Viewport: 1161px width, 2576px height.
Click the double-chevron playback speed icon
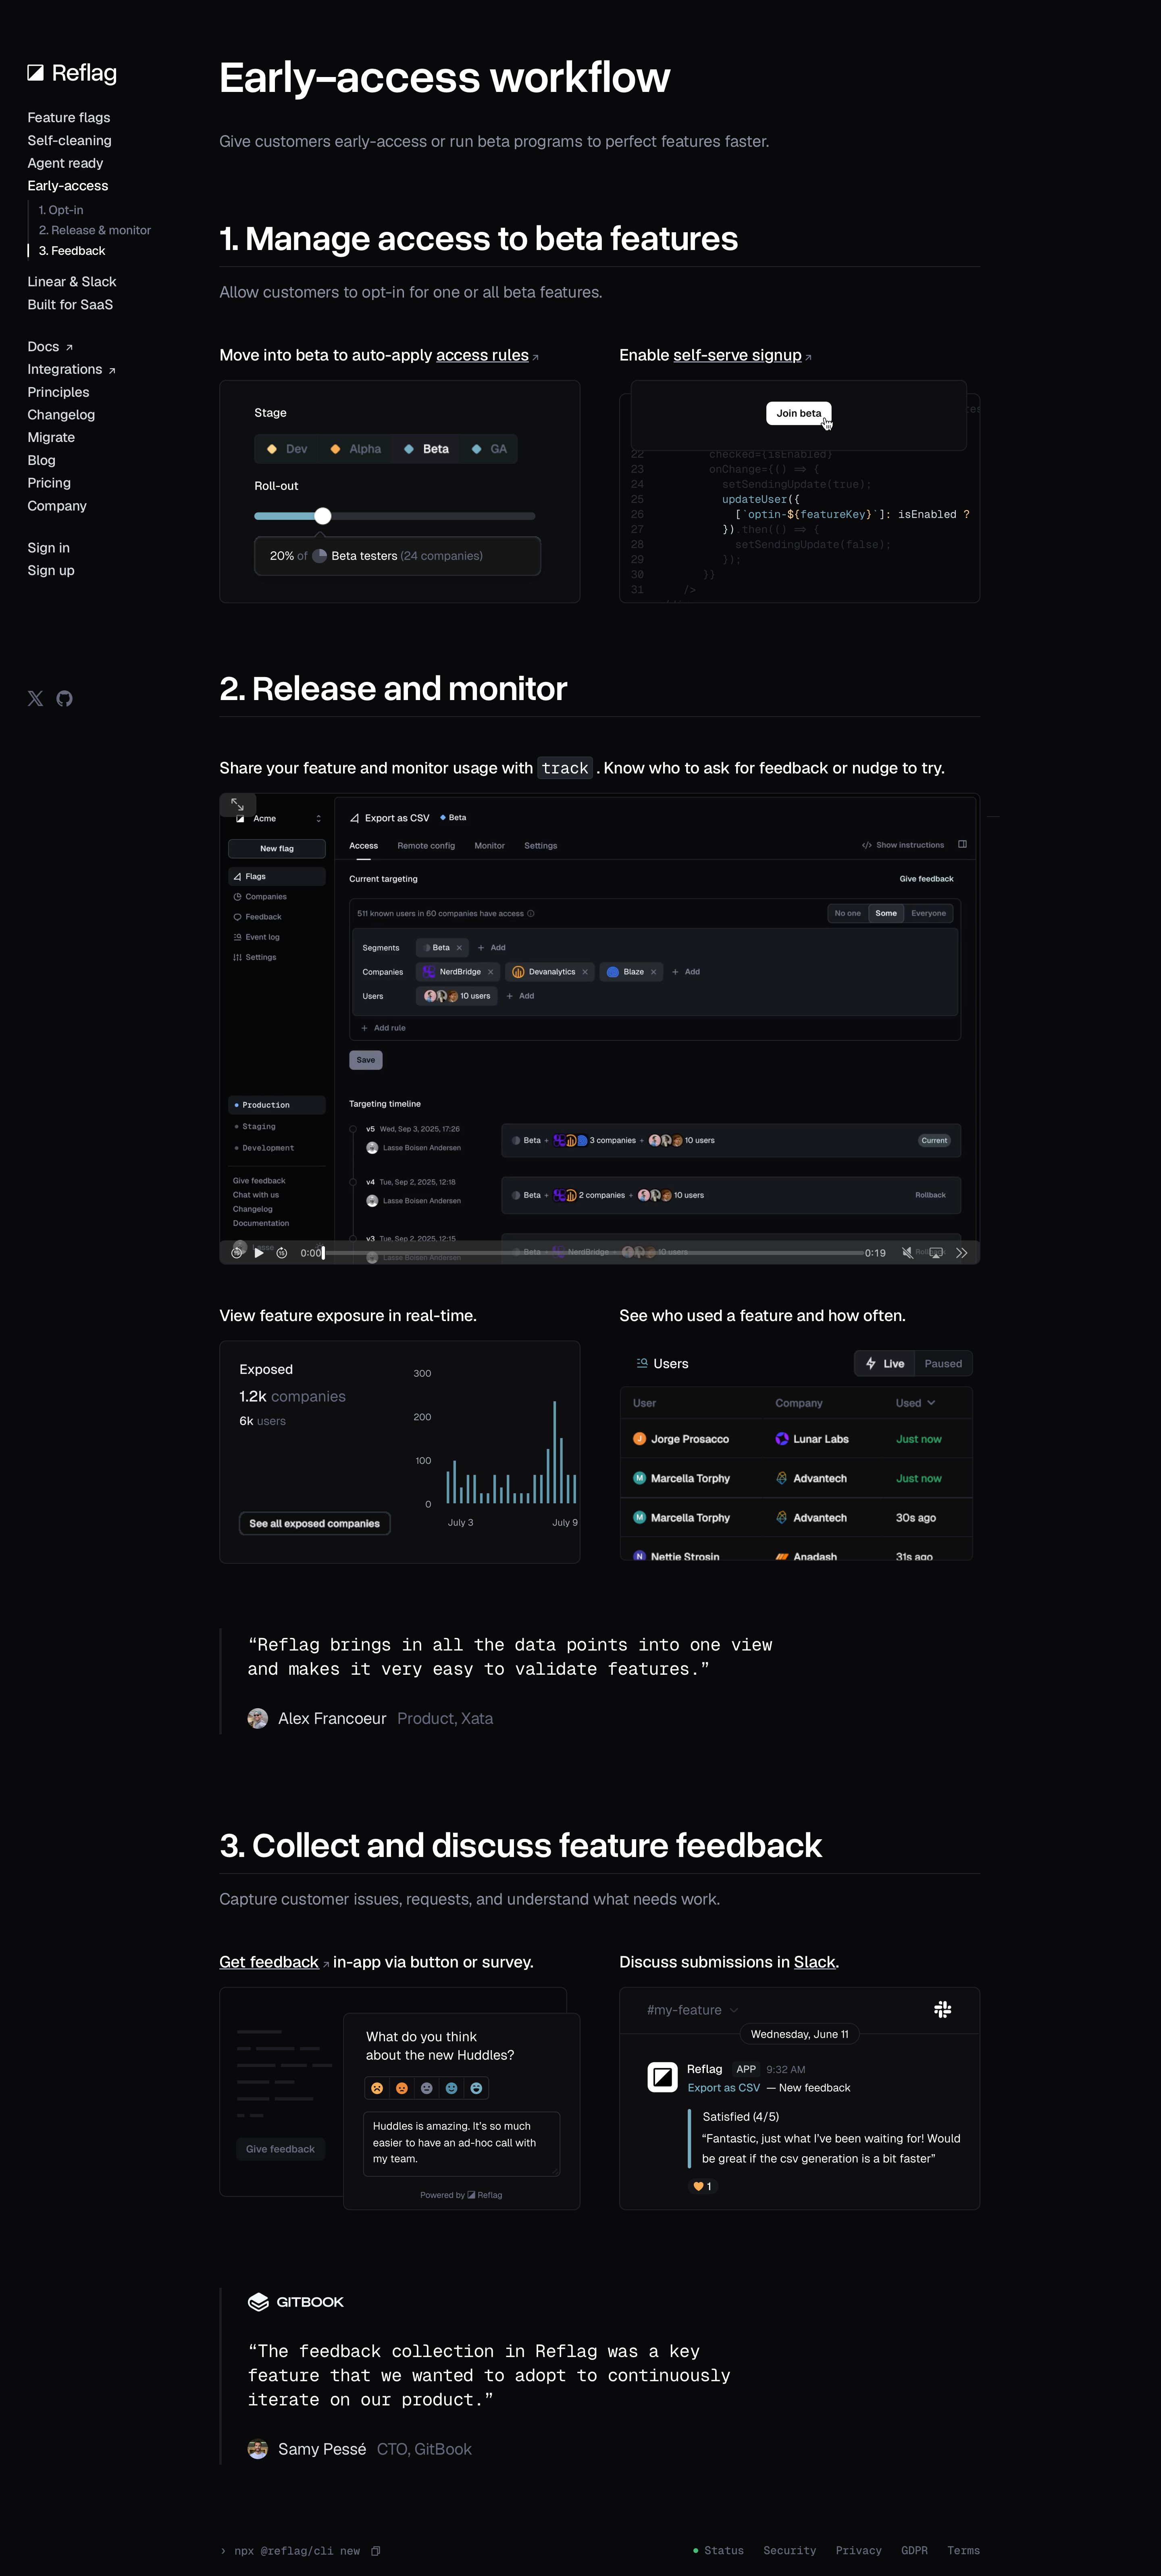coord(961,1252)
